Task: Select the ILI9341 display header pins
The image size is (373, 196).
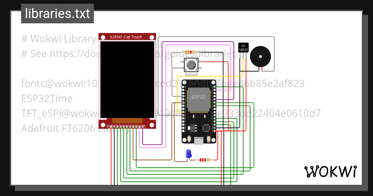Action: point(127,127)
